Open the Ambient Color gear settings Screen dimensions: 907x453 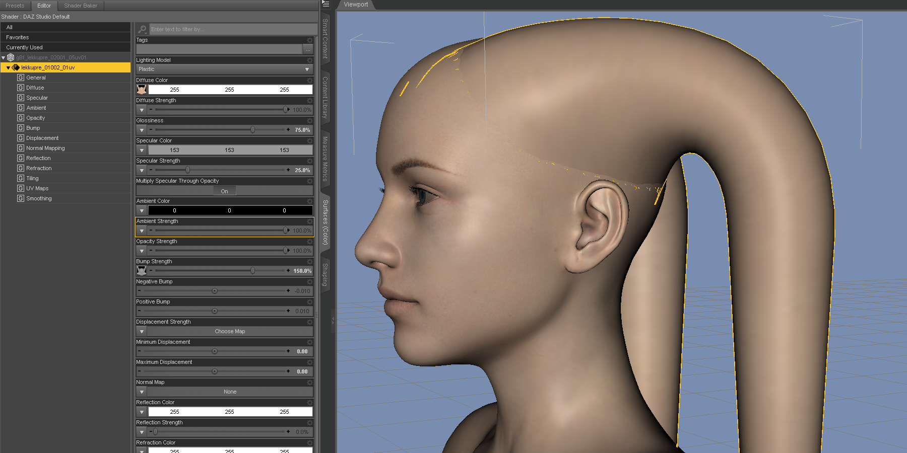310,201
